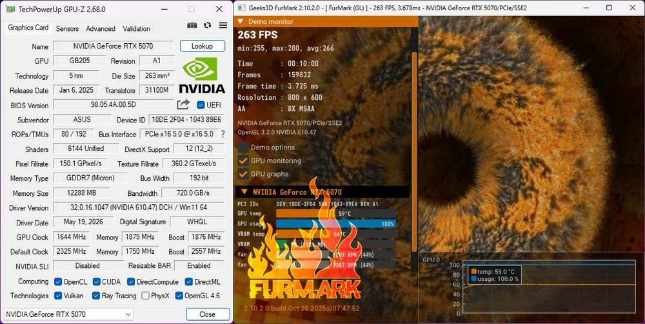Image resolution: width=645 pixels, height=324 pixels.
Task: Click the Texture Fillrate value 360.2 GTexel/s
Action: pos(193,164)
